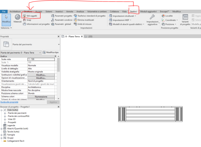Viewport: 201px width, 147px height.
Task: Click the Coordinate tool
Action: pos(170,20)
